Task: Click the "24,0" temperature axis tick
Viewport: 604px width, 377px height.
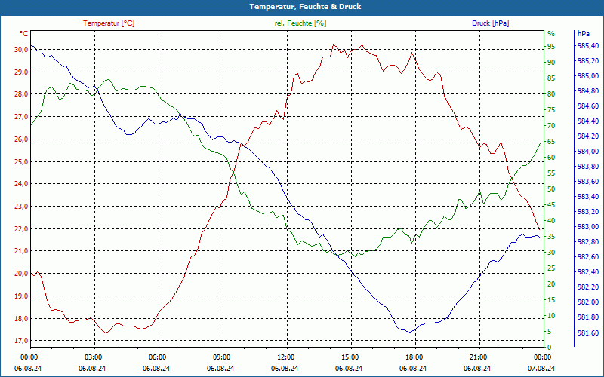Action: pyautogui.click(x=21, y=184)
